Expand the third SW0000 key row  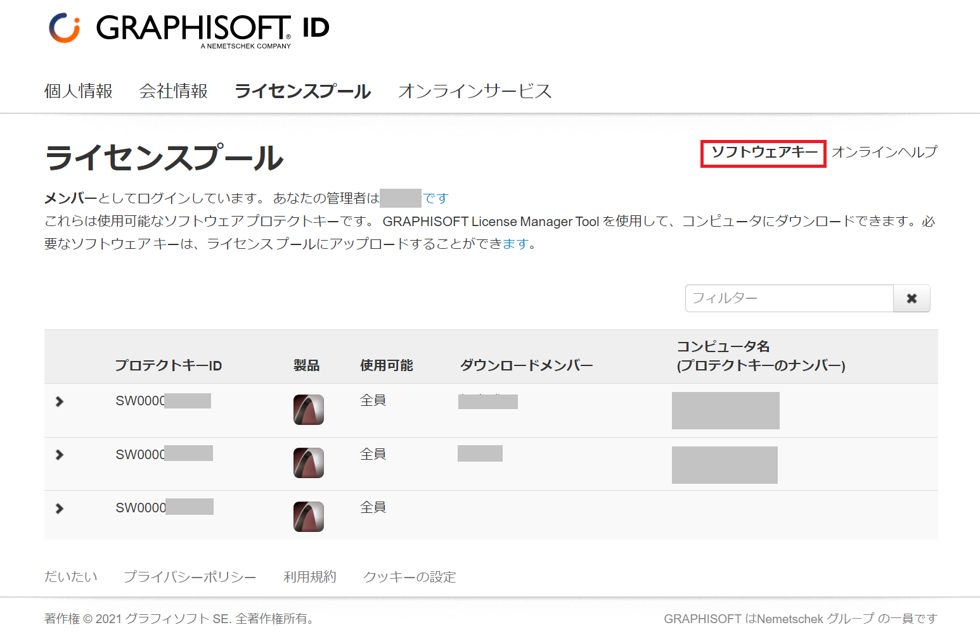click(x=60, y=509)
